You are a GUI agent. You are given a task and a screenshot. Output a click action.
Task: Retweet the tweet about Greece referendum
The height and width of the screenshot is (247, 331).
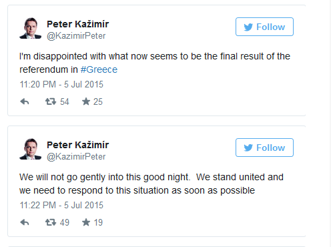click(51, 101)
